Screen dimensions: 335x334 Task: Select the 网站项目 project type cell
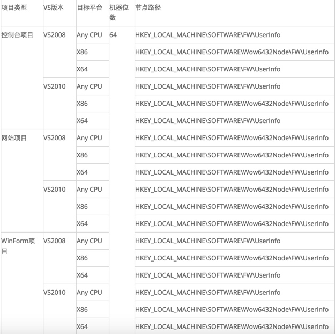pyautogui.click(x=22, y=181)
